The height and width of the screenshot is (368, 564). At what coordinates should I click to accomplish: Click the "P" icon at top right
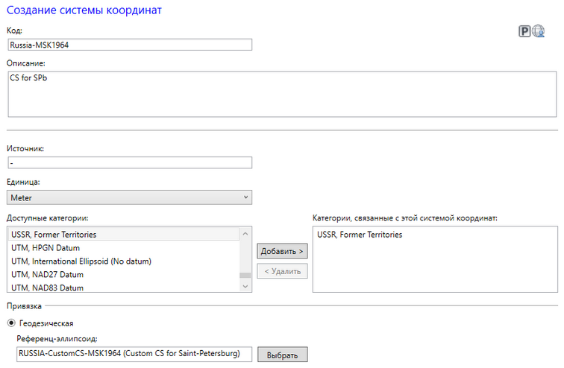pyautogui.click(x=524, y=31)
